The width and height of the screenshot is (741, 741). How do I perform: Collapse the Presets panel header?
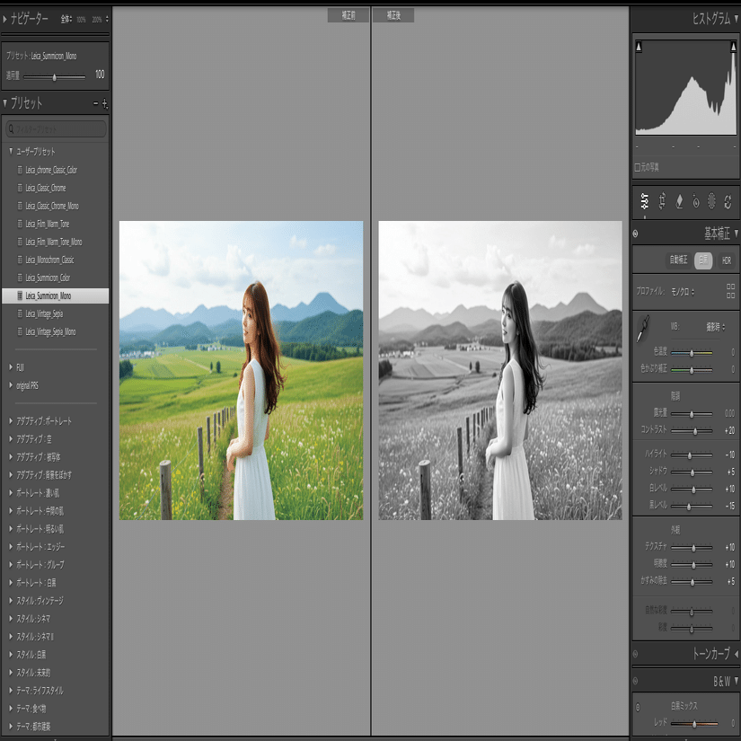point(4,102)
